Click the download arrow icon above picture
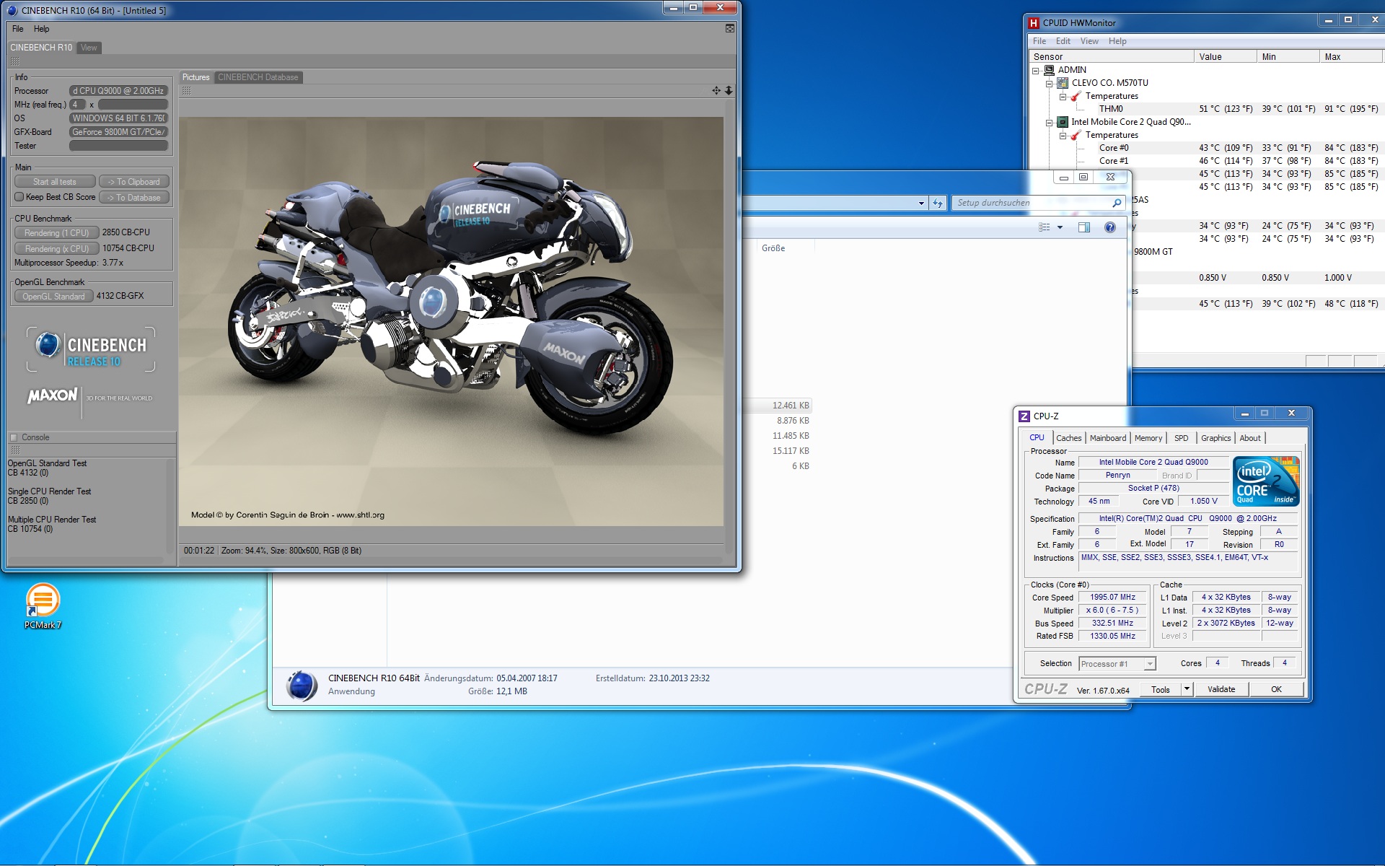 tap(729, 90)
